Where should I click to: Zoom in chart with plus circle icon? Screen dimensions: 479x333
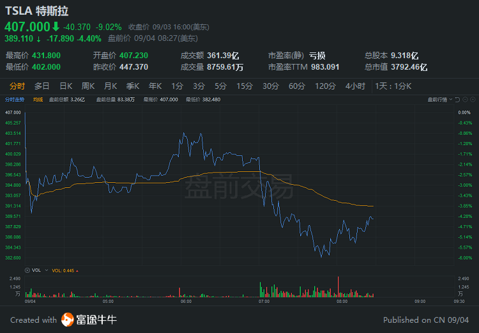click(473, 100)
